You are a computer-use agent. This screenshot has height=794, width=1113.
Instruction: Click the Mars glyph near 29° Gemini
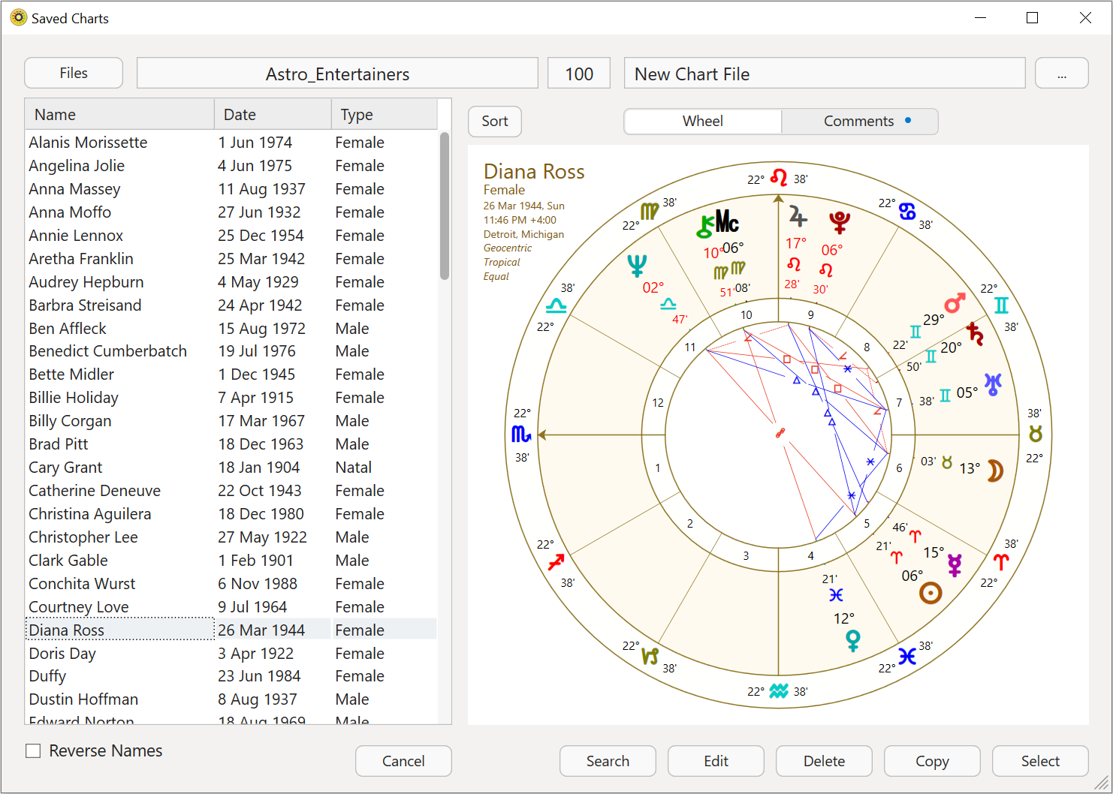pyautogui.click(x=955, y=303)
